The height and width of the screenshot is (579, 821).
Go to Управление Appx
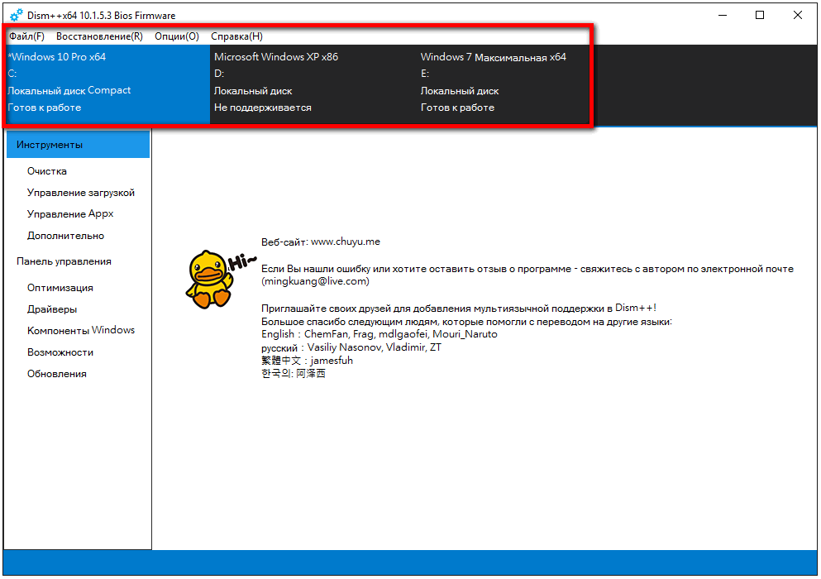(x=70, y=213)
